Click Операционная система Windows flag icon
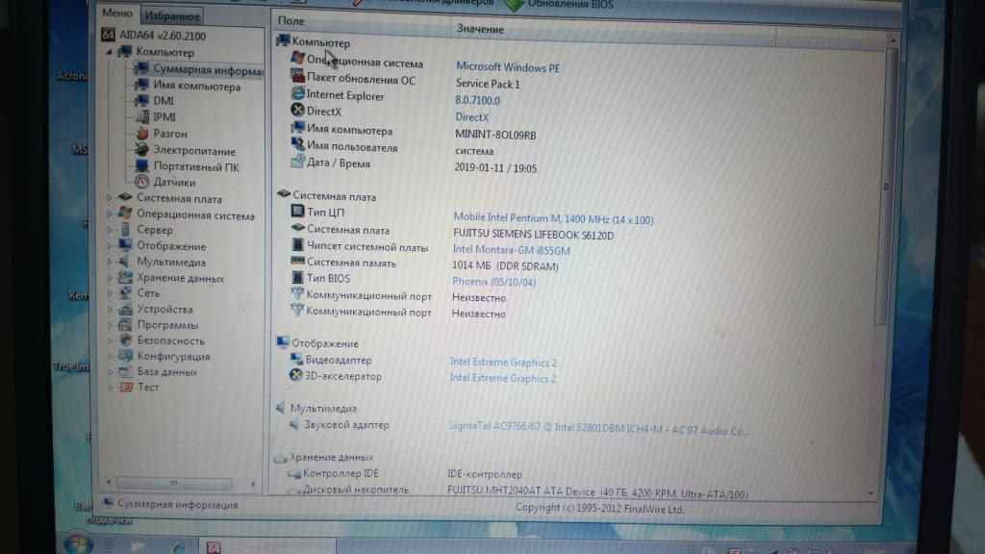The image size is (985, 554). 297,59
